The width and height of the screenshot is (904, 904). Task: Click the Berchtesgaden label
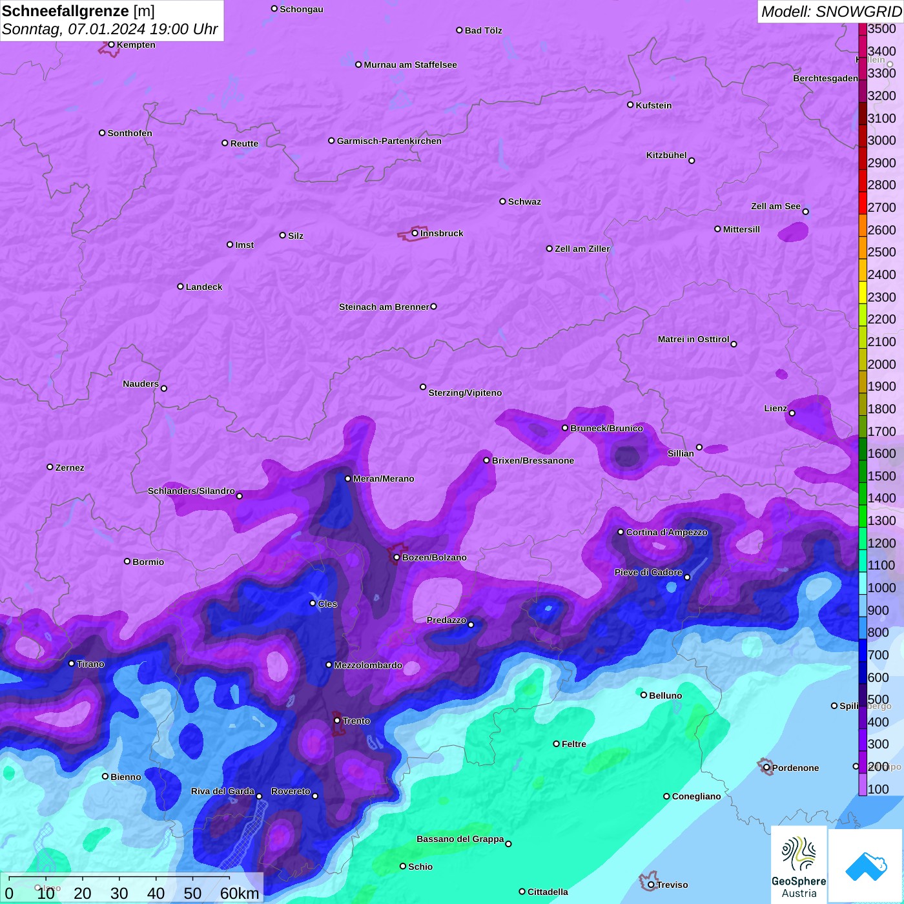825,78
